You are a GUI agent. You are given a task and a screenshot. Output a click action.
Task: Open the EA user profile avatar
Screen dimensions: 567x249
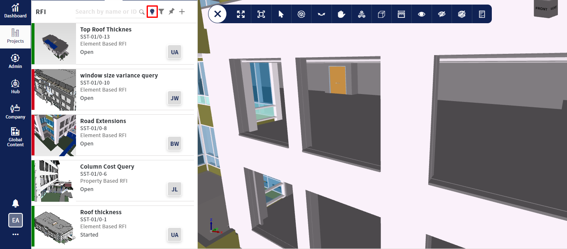(15, 220)
